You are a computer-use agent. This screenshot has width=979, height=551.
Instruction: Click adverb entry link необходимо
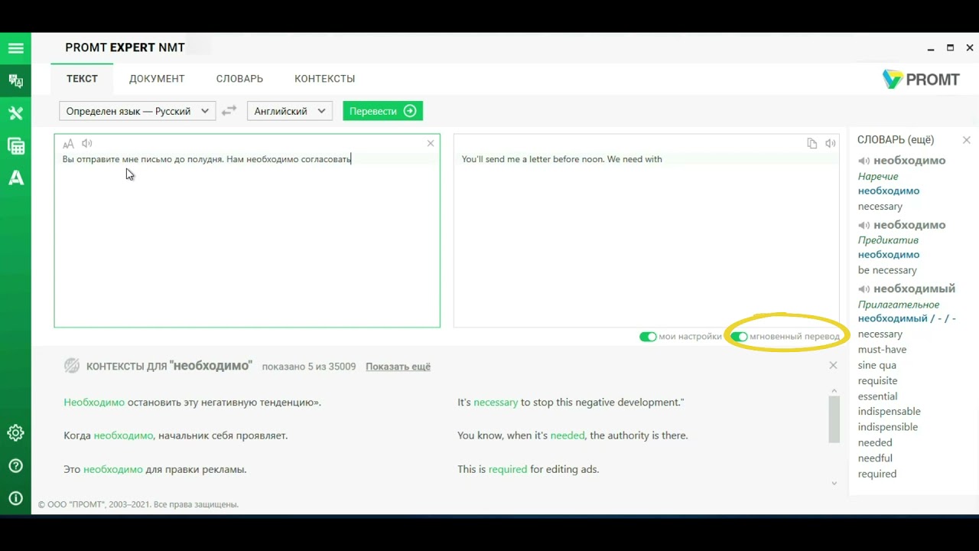click(889, 191)
